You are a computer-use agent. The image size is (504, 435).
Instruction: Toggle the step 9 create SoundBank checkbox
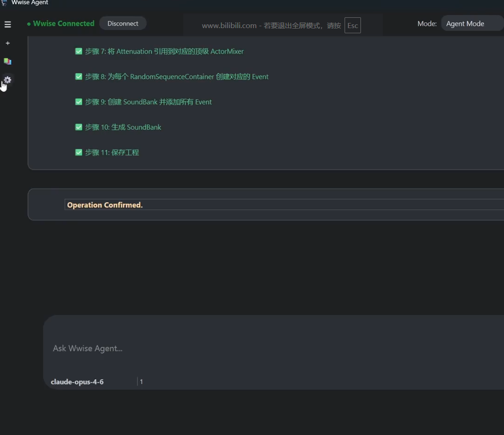click(x=79, y=102)
